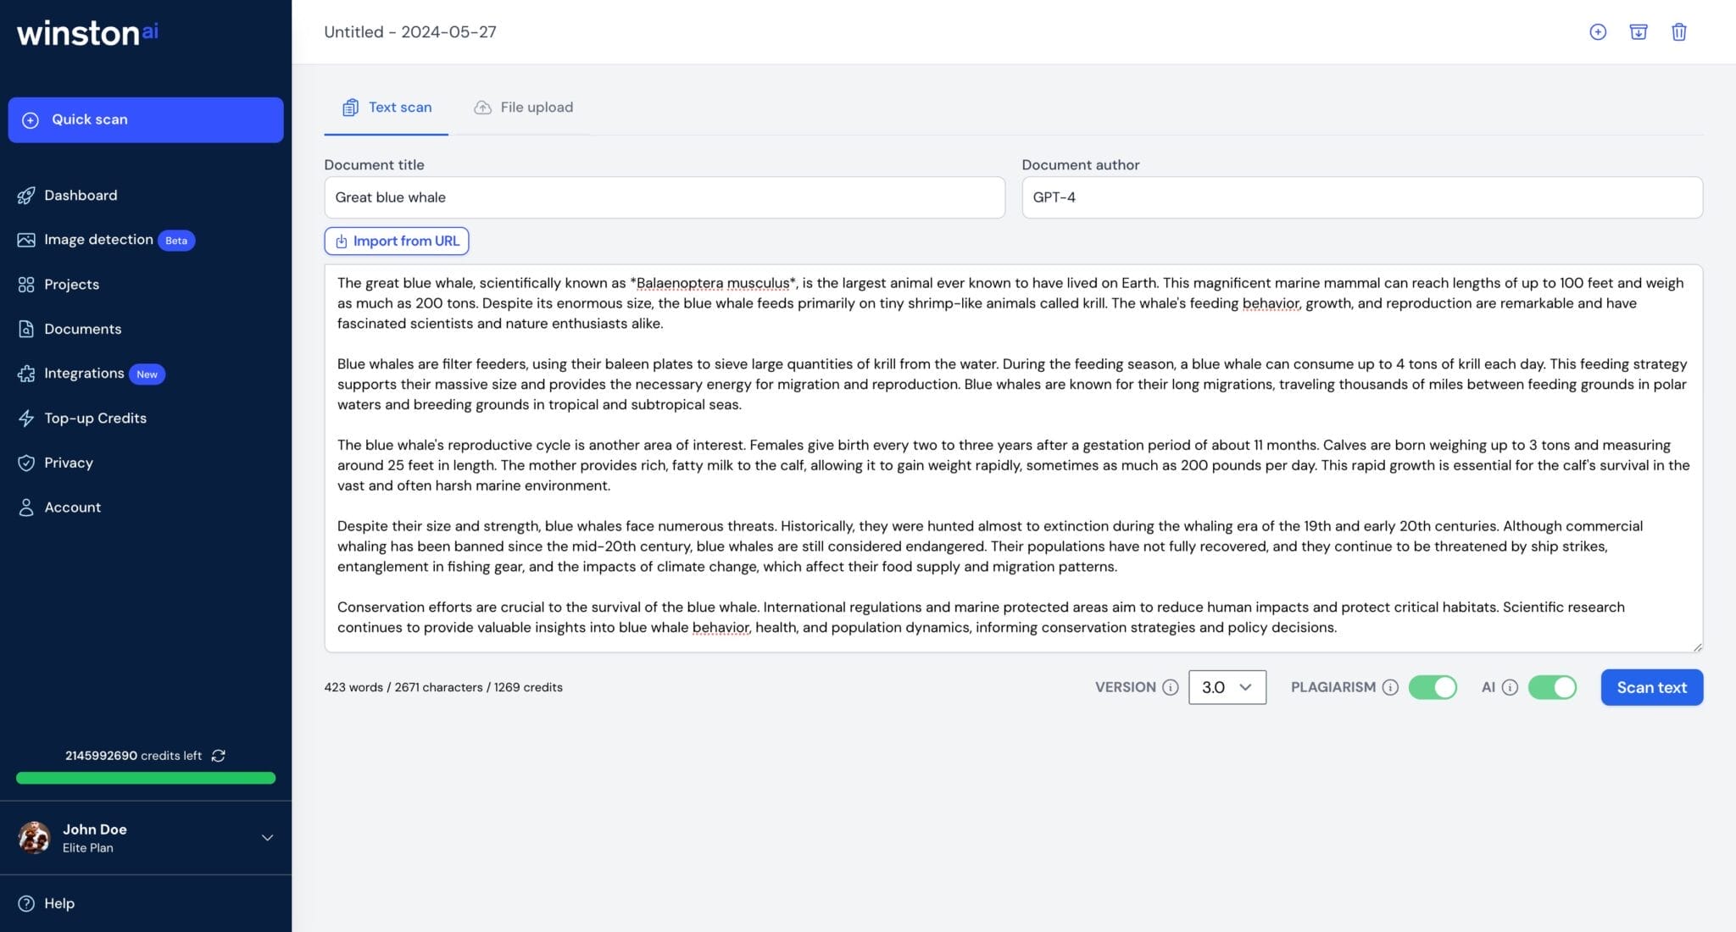Viewport: 1736px width, 932px height.
Task: Click the Scan text button
Action: tap(1652, 686)
